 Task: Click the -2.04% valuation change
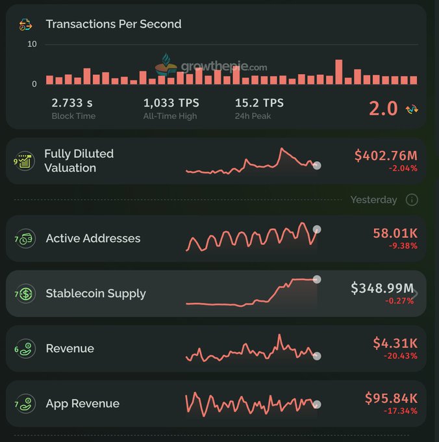coord(403,168)
